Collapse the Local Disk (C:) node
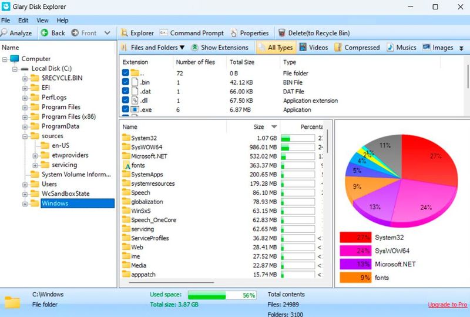This screenshot has height=317, width=470. [x=15, y=69]
